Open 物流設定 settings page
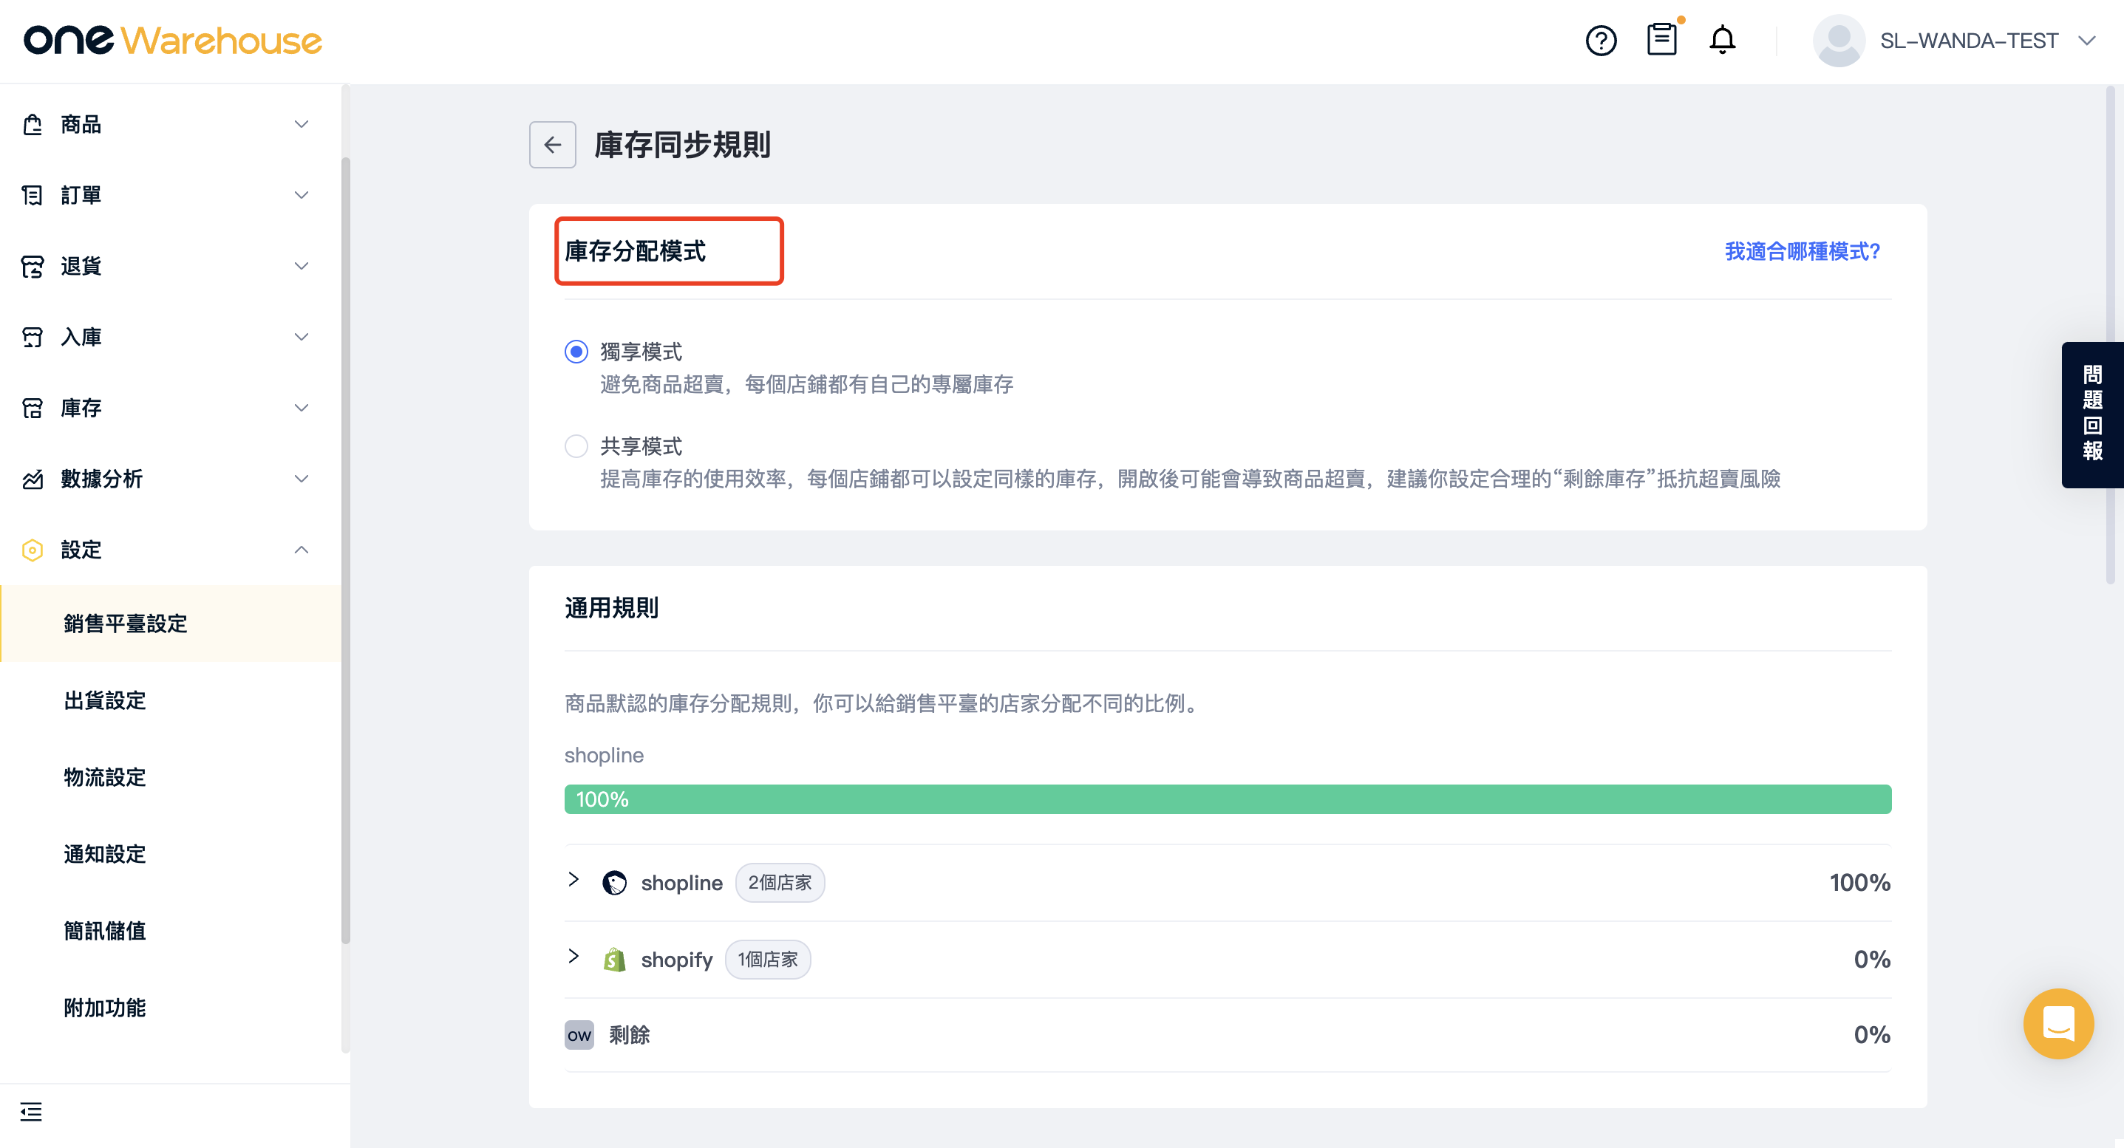 pyautogui.click(x=105, y=777)
